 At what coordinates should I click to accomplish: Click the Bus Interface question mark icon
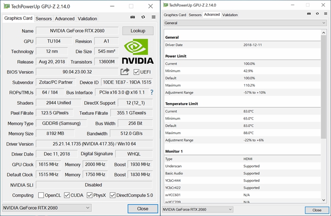click(152, 92)
